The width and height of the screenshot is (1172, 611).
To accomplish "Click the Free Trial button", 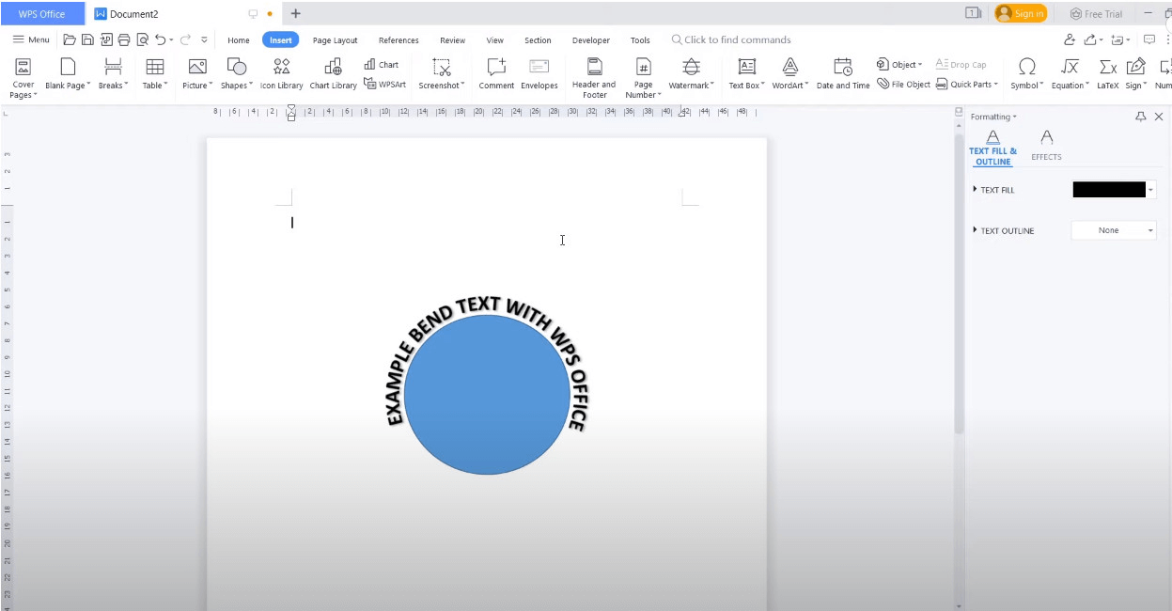I will pos(1096,14).
